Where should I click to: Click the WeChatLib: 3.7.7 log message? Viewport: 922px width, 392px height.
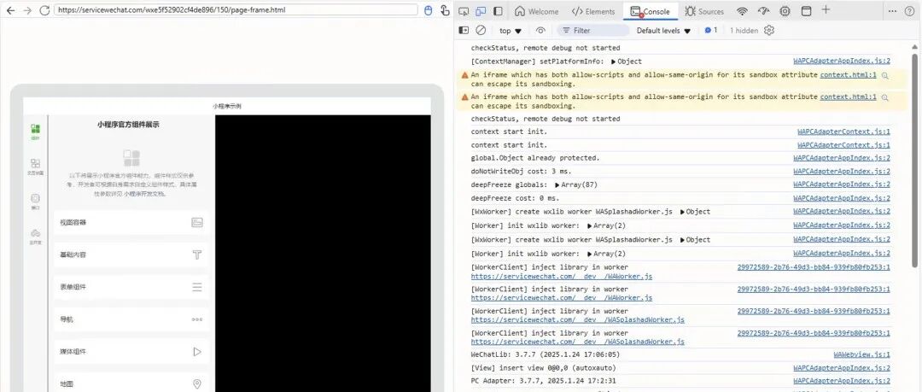[545, 355]
